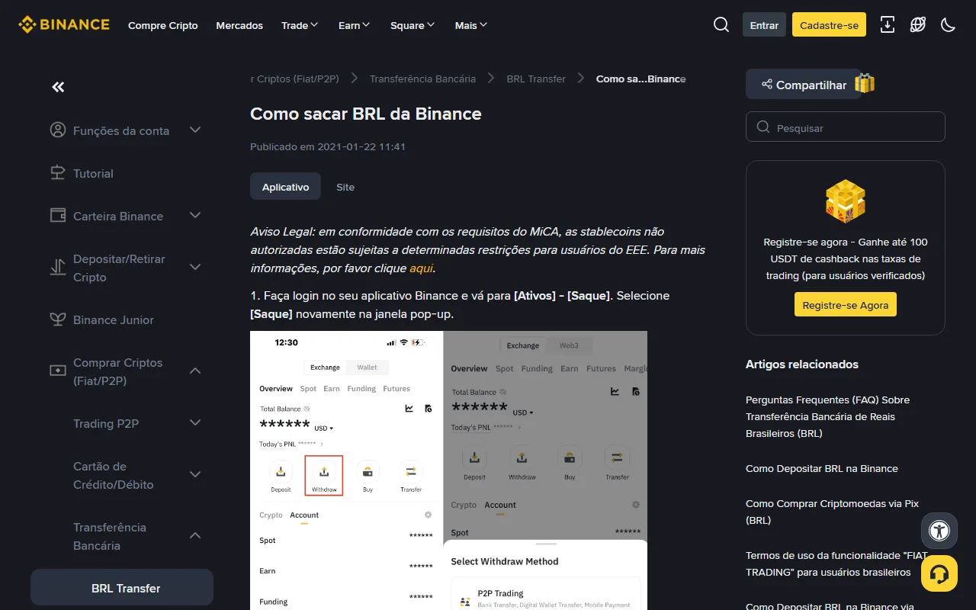Image resolution: width=976 pixels, height=610 pixels.
Task: Open the search magnifier in header
Action: pos(721,24)
